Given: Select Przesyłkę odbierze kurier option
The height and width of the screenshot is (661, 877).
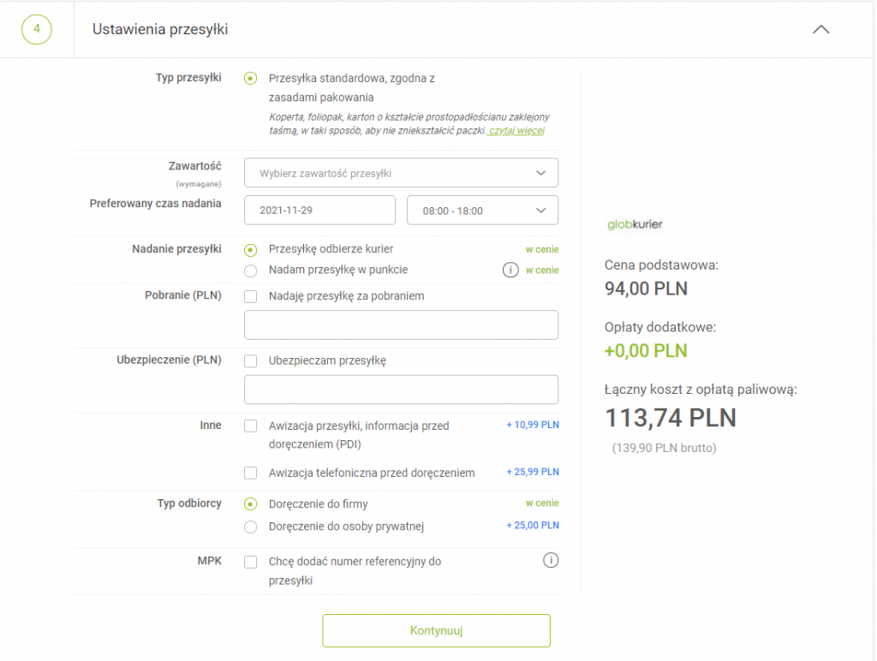Looking at the screenshot, I should 250,250.
